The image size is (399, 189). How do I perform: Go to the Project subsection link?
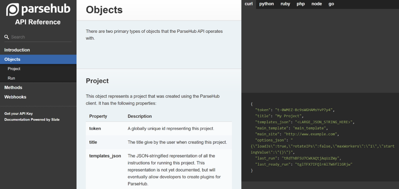coord(14,69)
